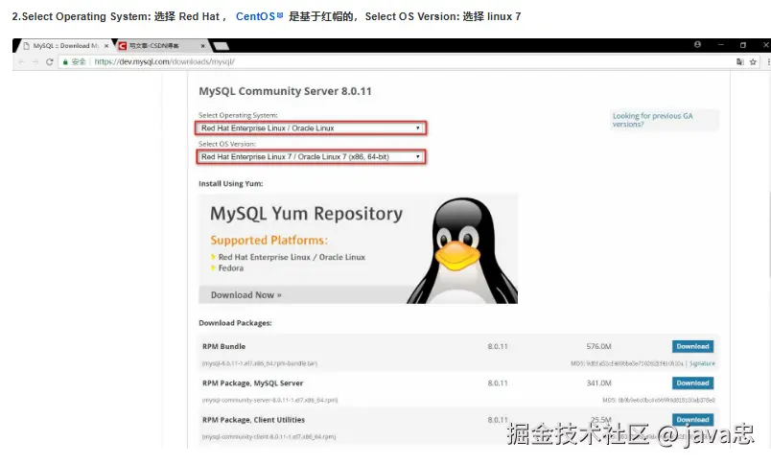Screen dimensions: 771x464
Task: Click the Install Using Yum label
Action: click(x=230, y=184)
